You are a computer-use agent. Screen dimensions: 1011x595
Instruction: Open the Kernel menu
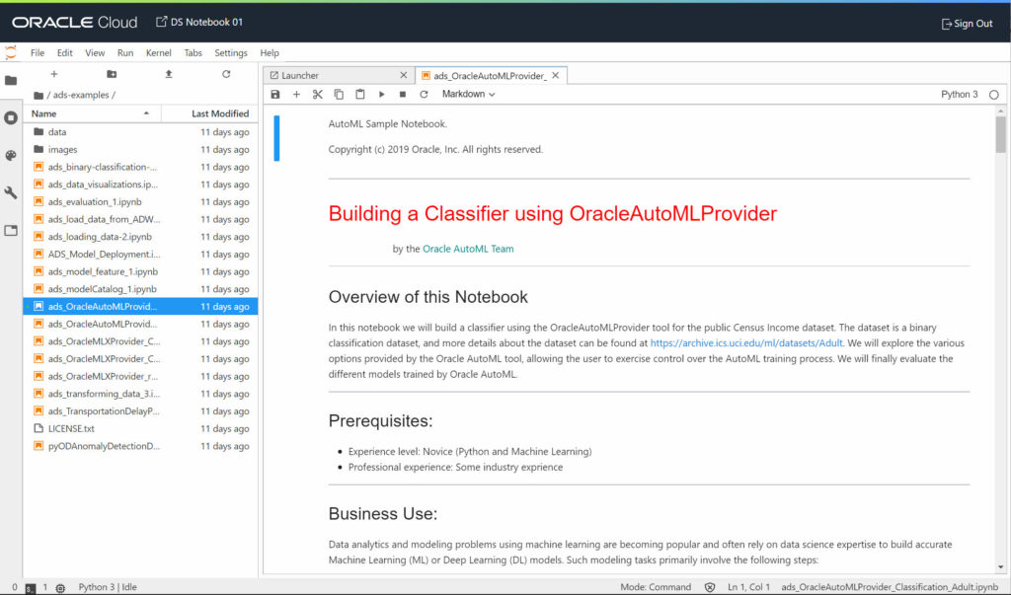pyautogui.click(x=159, y=53)
